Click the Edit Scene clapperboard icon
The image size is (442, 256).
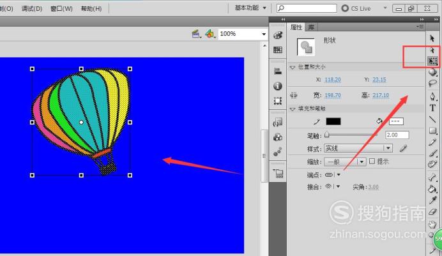(196, 34)
